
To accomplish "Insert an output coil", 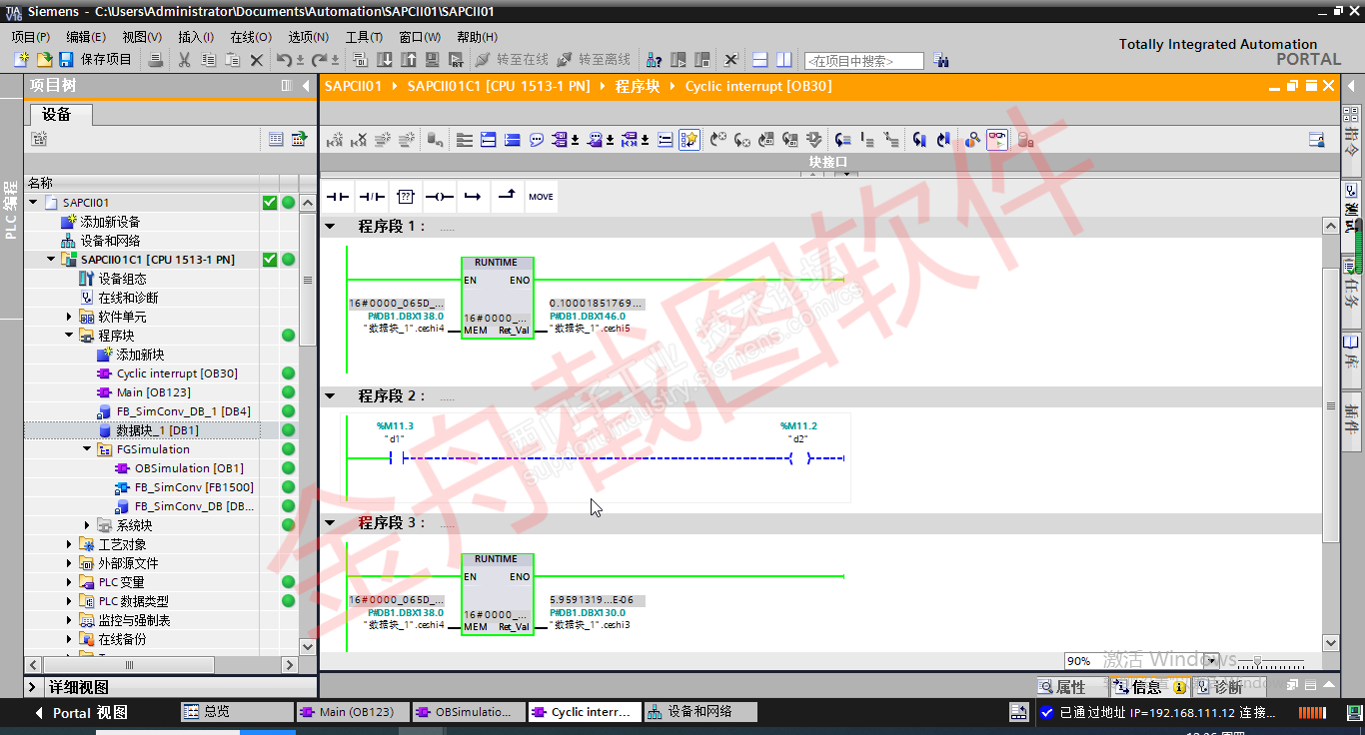I will pos(440,197).
